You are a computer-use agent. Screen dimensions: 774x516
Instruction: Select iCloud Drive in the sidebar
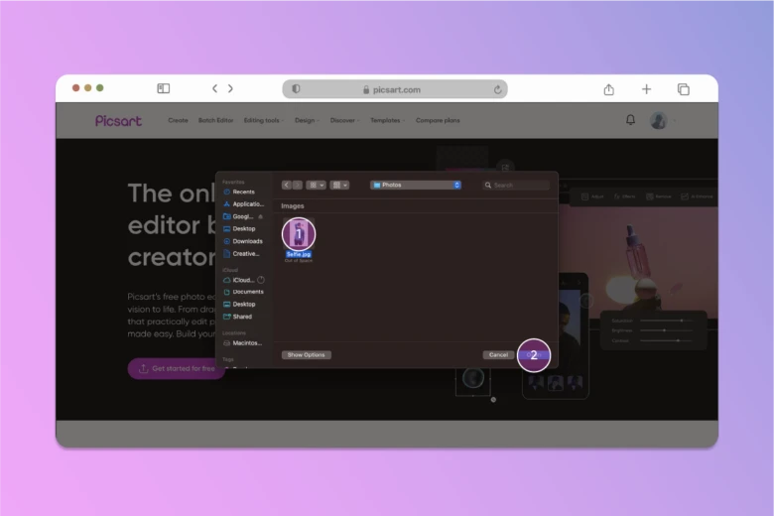(x=243, y=280)
